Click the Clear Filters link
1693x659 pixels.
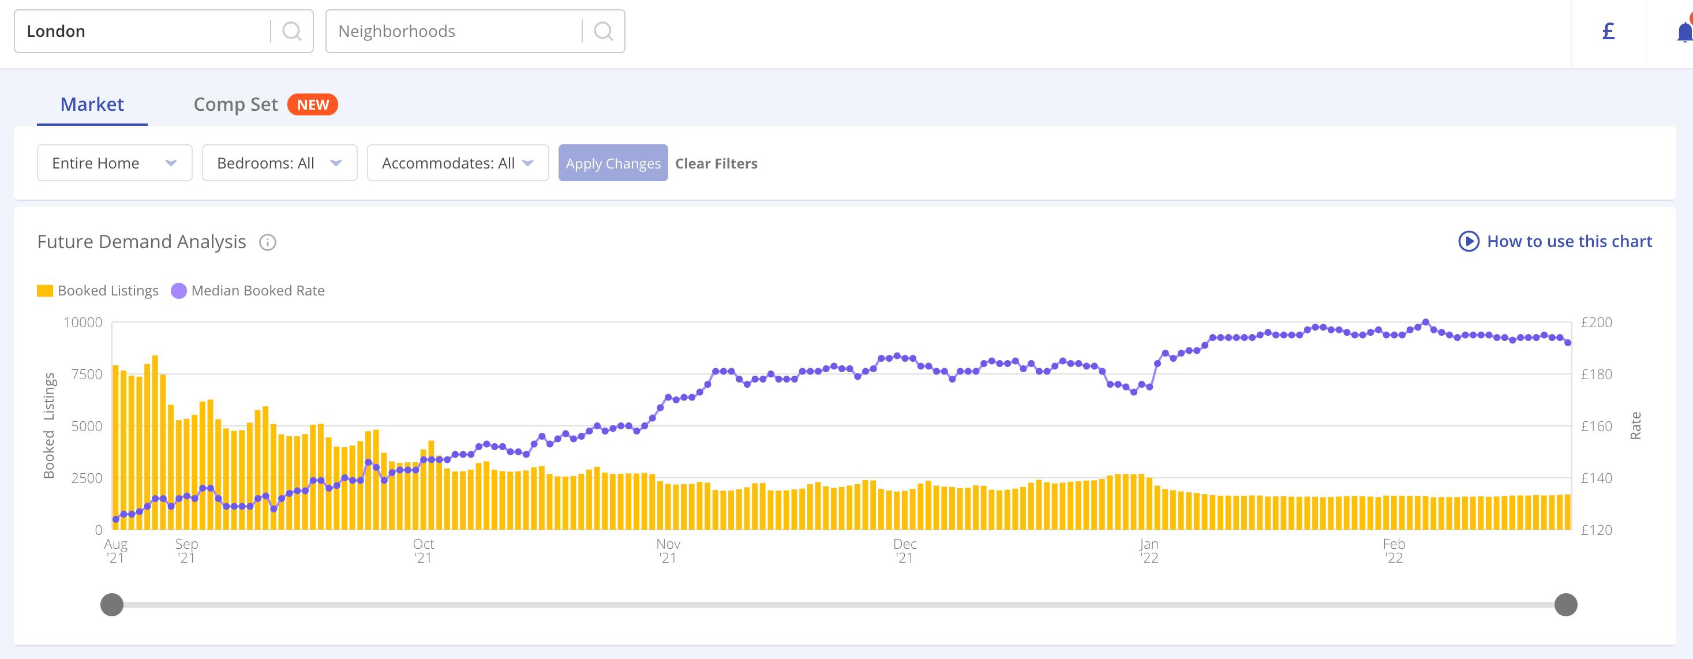(717, 162)
